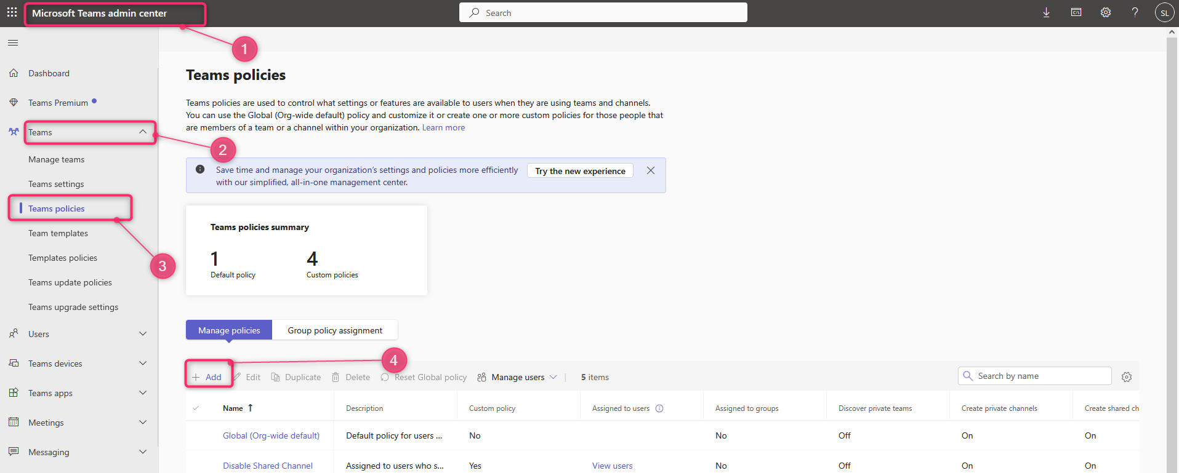Click the Teams Premium diamond icon
This screenshot has height=473, width=1179.
(x=14, y=102)
